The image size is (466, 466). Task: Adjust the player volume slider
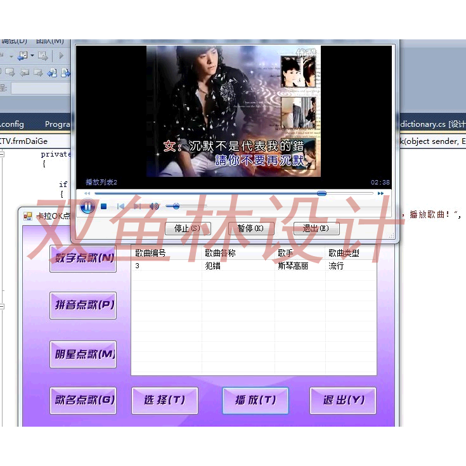tap(186, 206)
